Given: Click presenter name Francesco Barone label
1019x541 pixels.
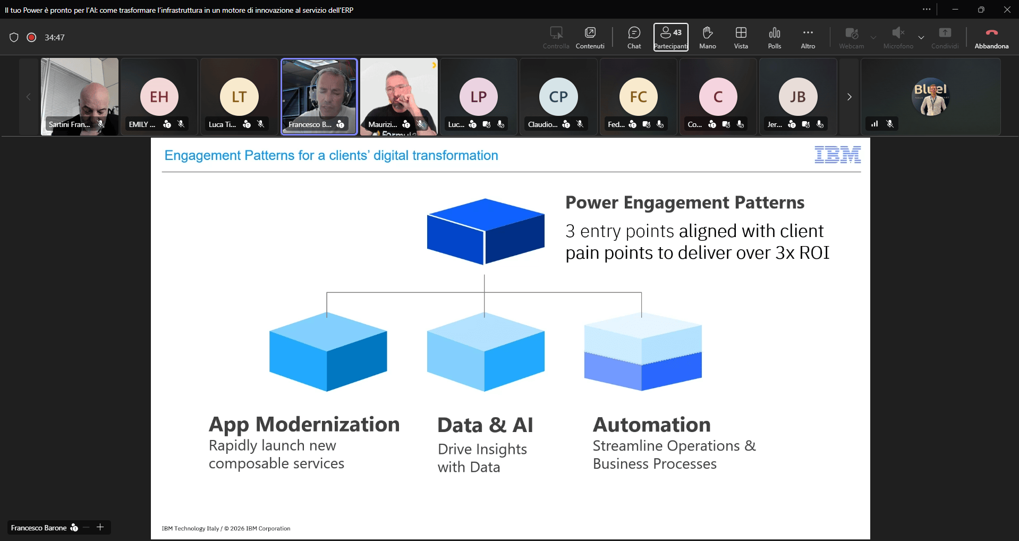Looking at the screenshot, I should point(39,528).
